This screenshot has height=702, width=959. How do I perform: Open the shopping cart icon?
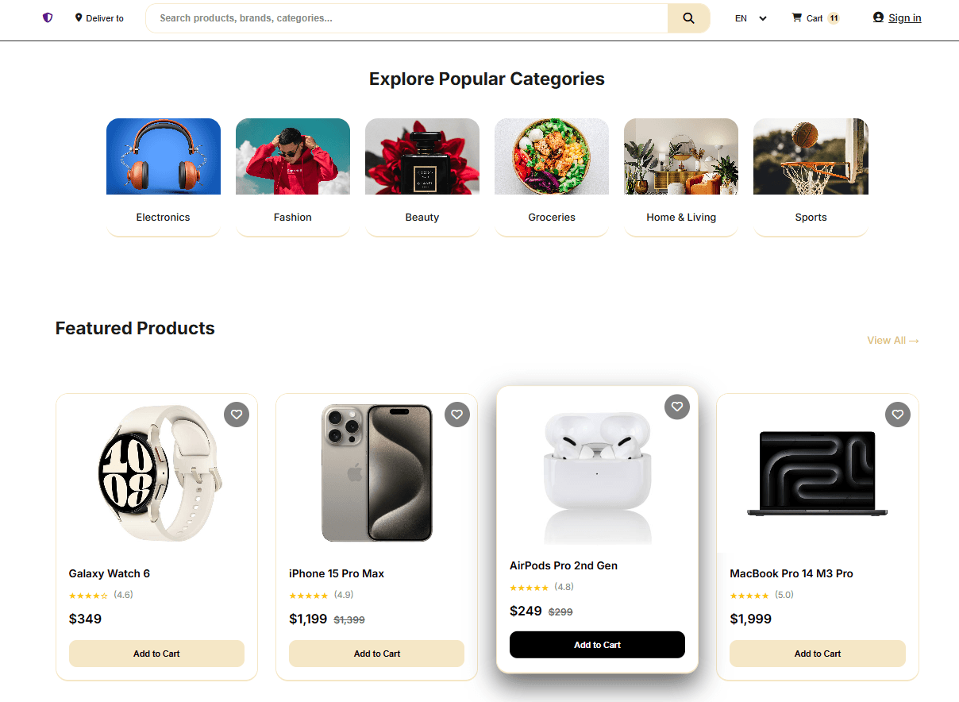click(796, 17)
